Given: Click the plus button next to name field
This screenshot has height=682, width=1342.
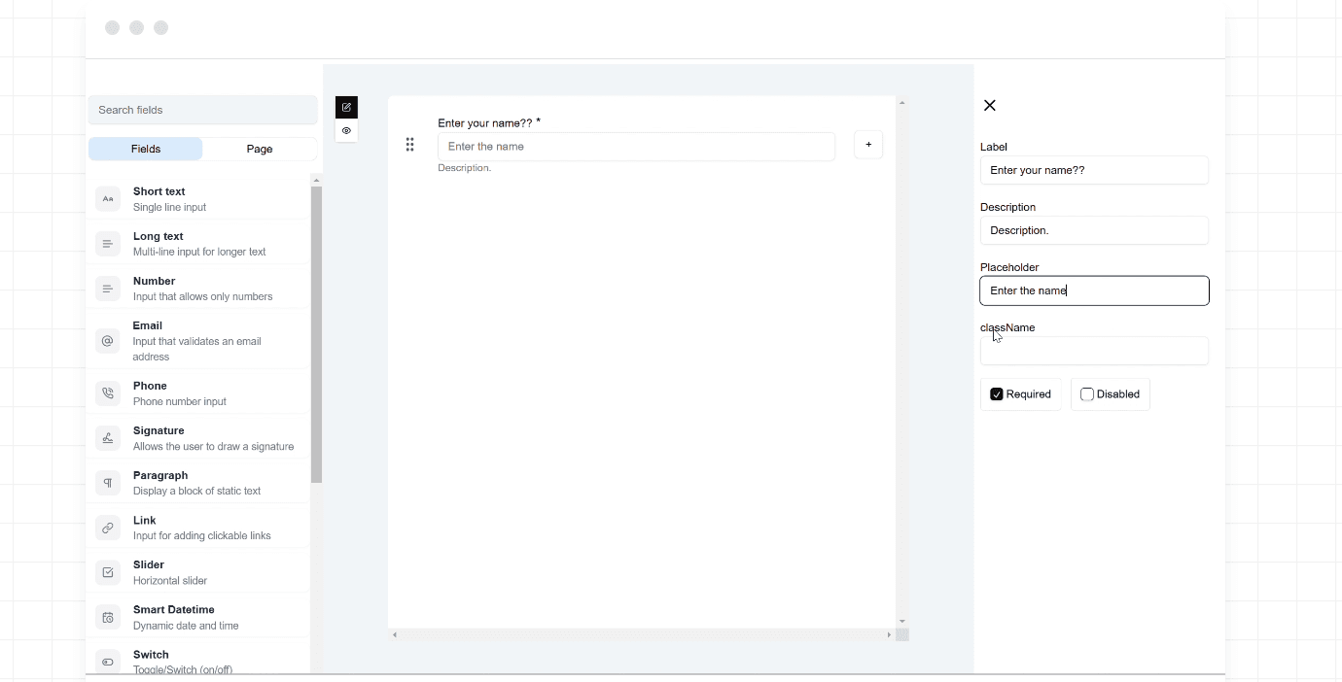Looking at the screenshot, I should tap(868, 145).
